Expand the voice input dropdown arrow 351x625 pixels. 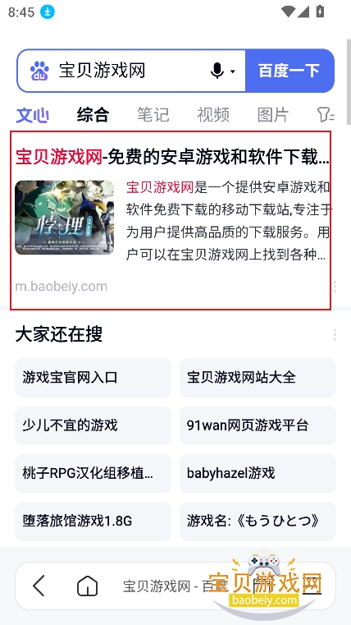click(x=232, y=71)
